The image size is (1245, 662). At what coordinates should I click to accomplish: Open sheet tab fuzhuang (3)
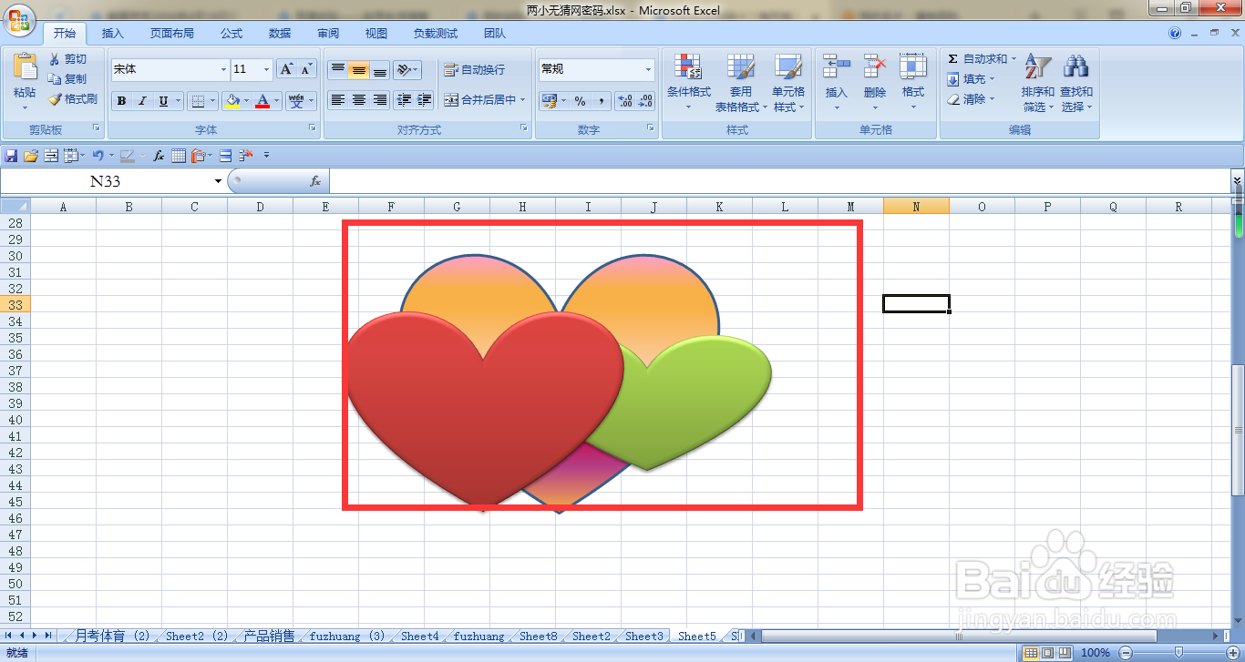(347, 637)
